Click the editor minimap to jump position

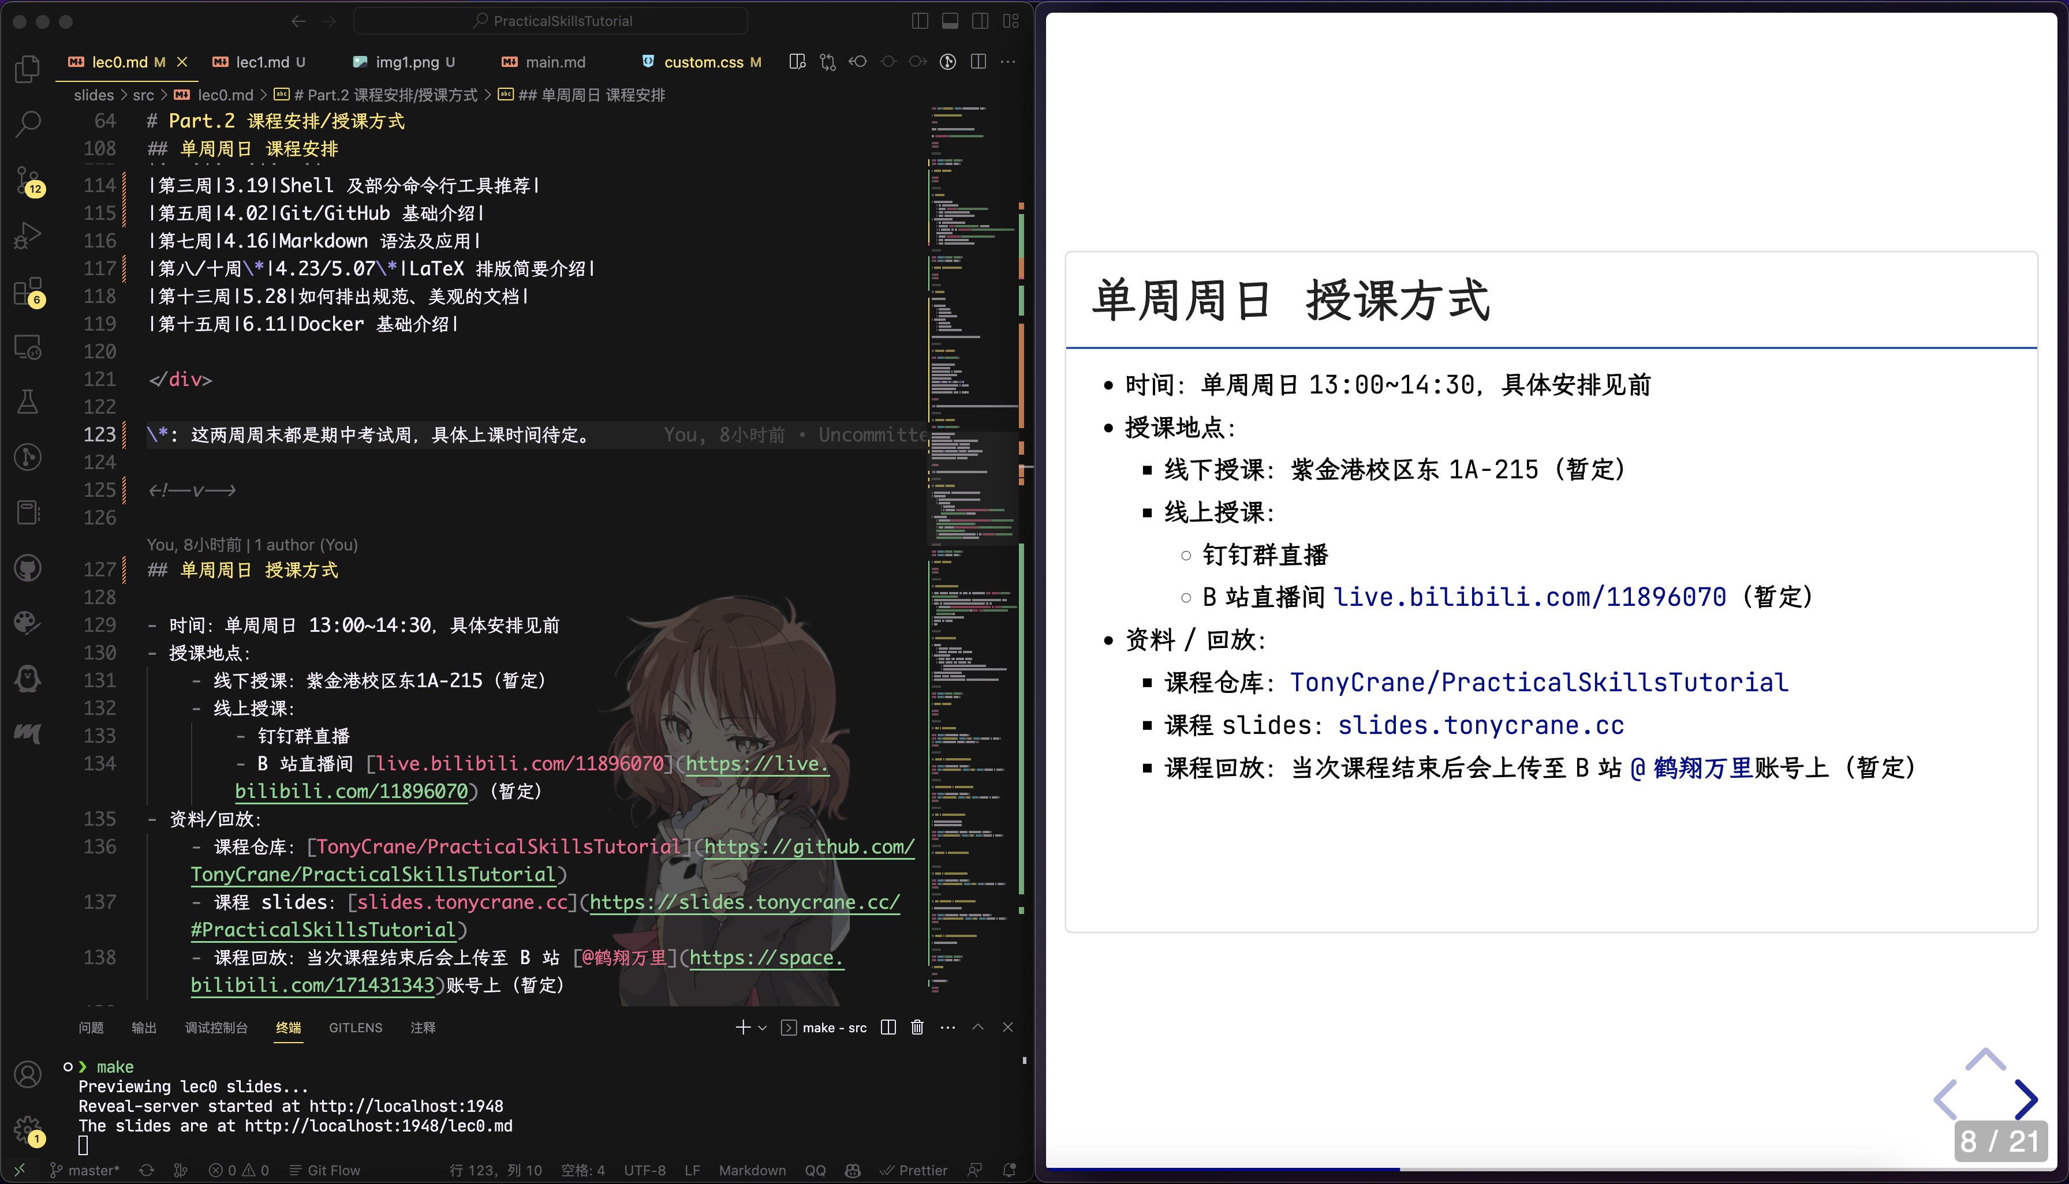(968, 488)
